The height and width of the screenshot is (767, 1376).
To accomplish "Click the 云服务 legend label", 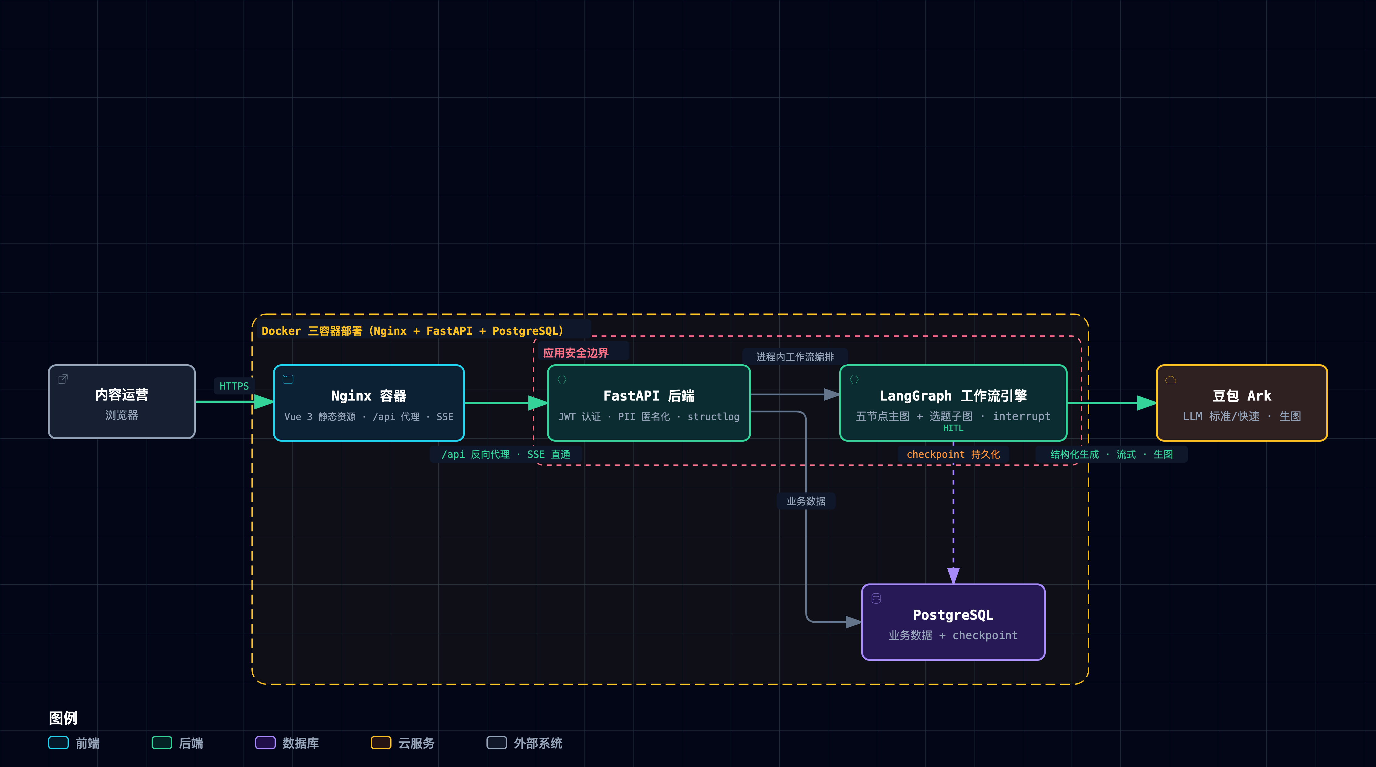I will point(416,744).
